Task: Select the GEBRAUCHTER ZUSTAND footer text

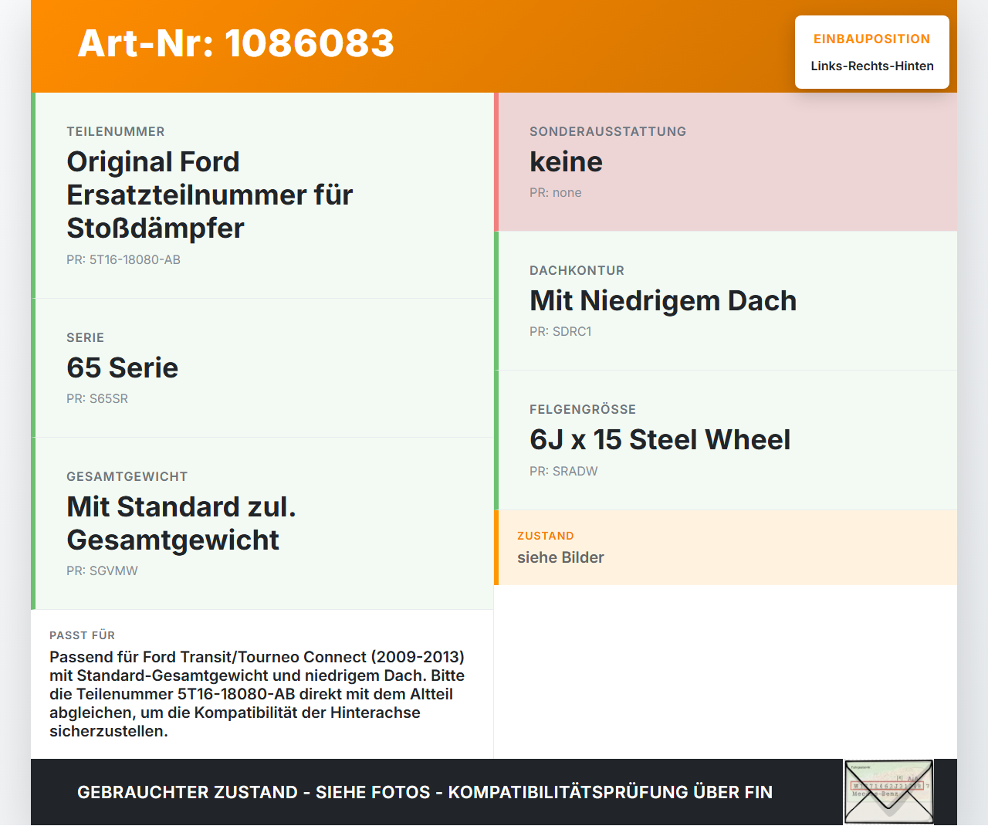Action: point(425,792)
